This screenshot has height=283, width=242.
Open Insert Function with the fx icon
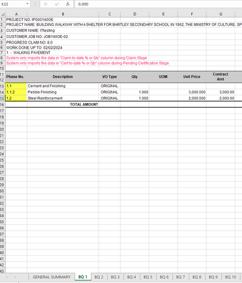(x=68, y=4)
